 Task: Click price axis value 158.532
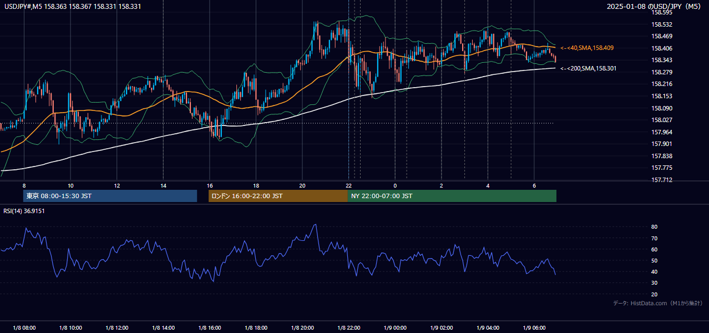pos(662,24)
